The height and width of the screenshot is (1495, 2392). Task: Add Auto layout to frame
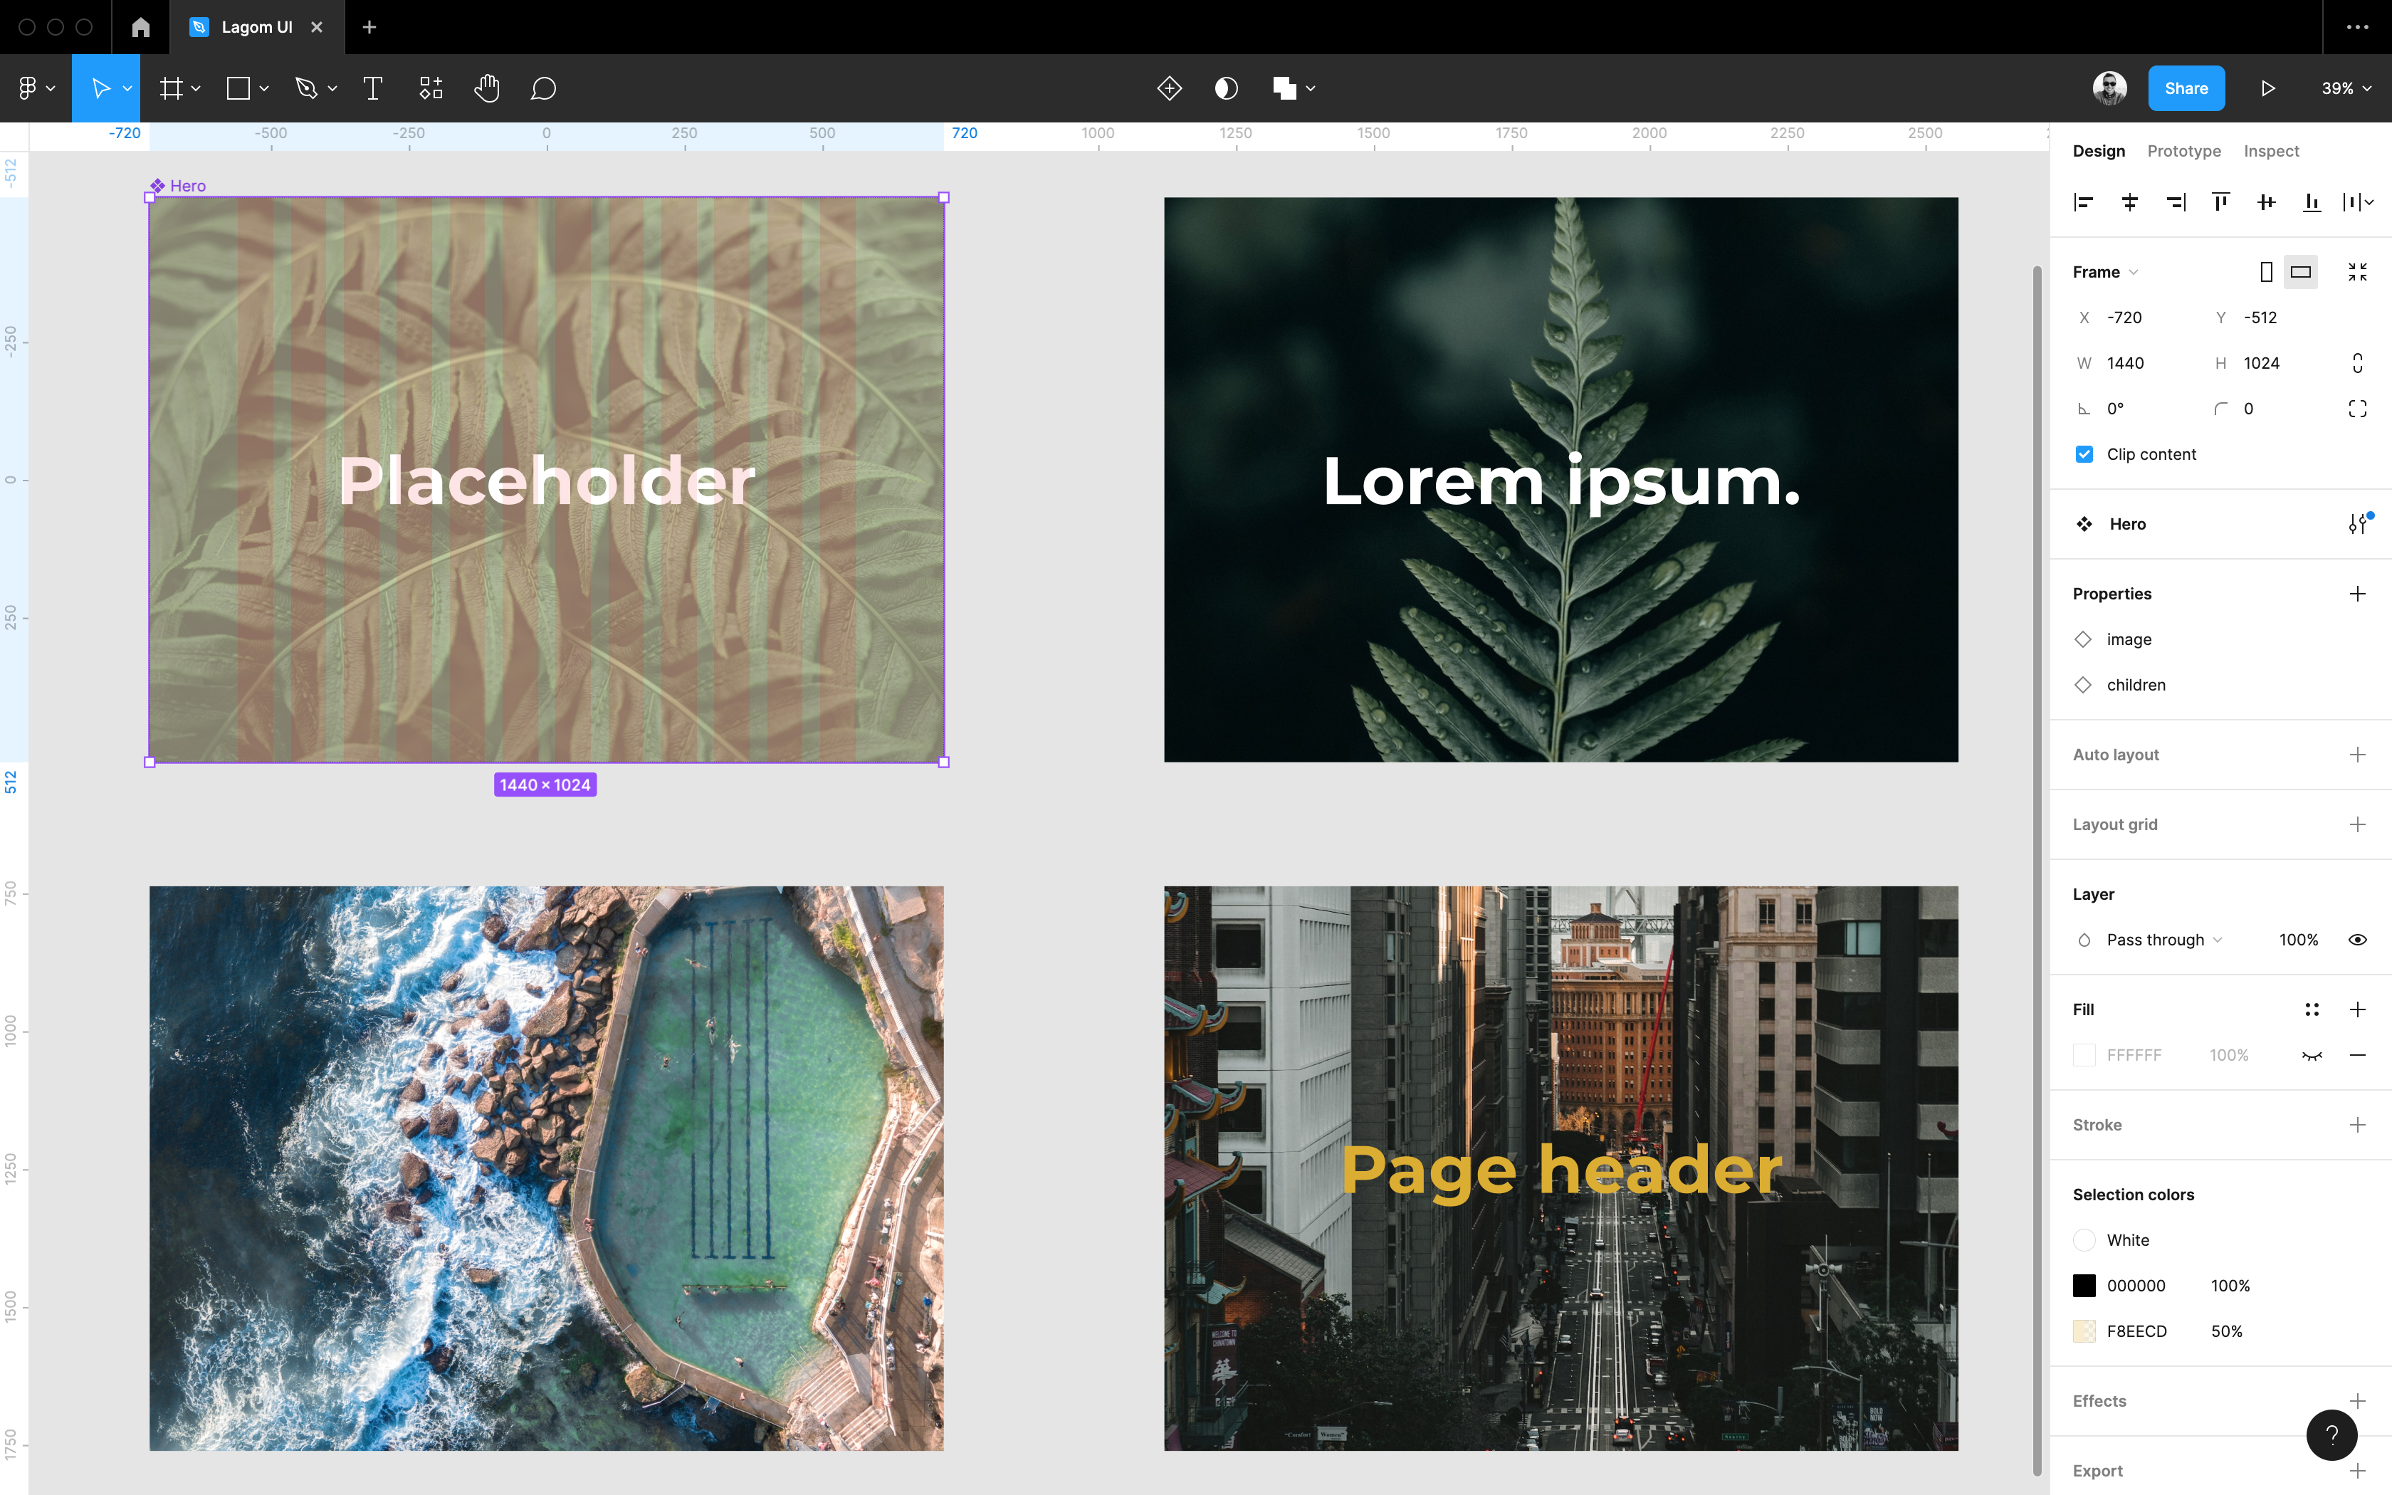2357,755
